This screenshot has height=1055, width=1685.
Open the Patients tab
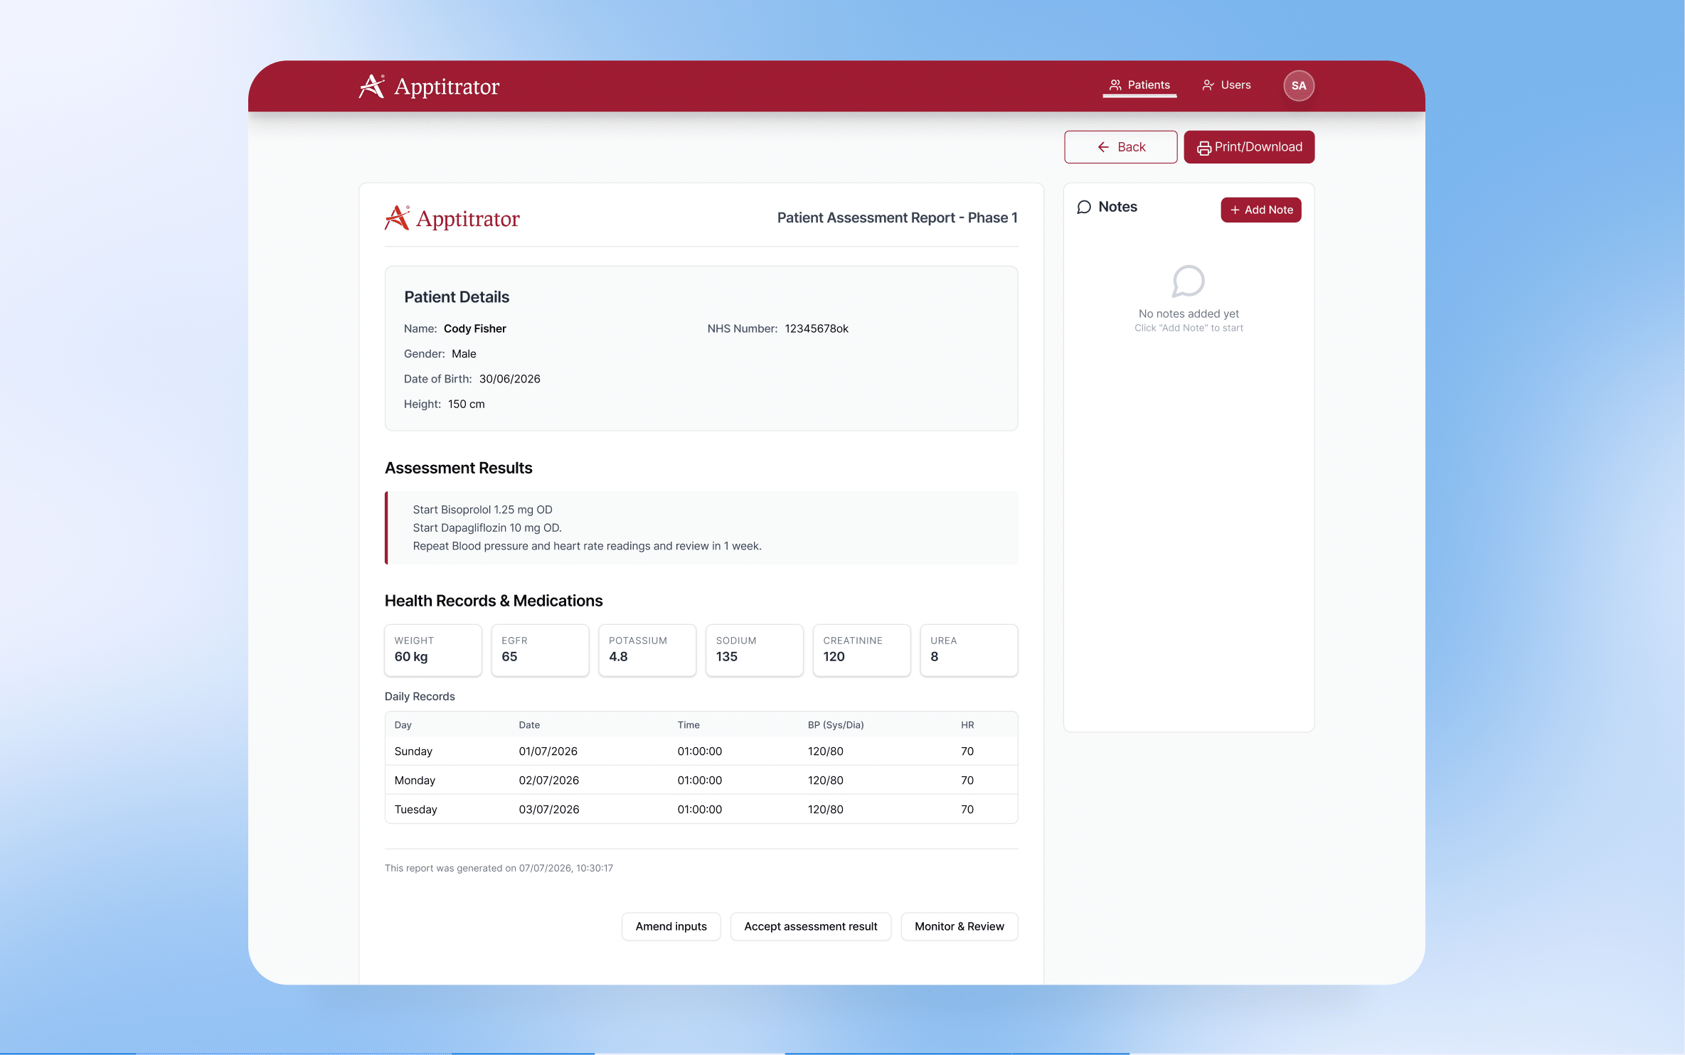click(x=1139, y=85)
